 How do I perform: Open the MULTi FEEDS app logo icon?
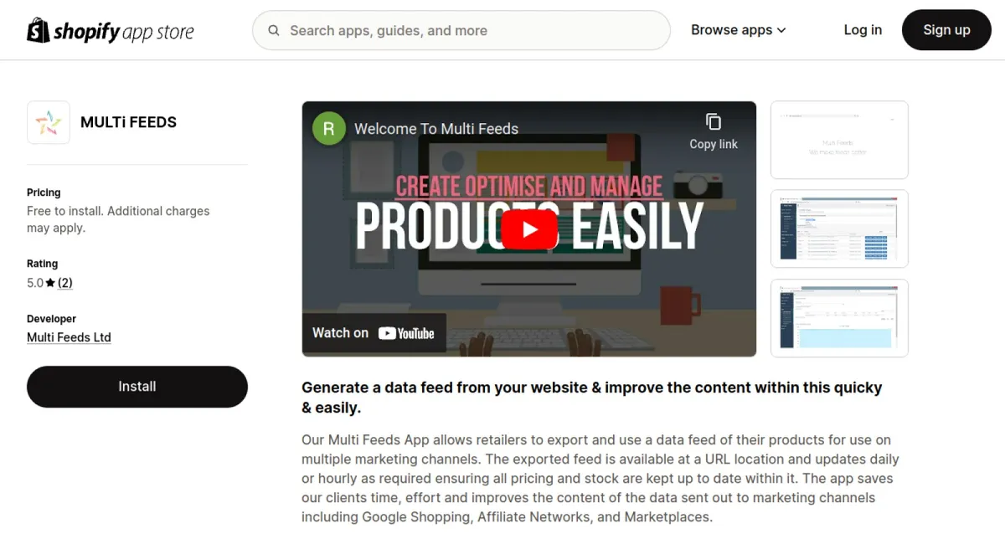point(49,123)
